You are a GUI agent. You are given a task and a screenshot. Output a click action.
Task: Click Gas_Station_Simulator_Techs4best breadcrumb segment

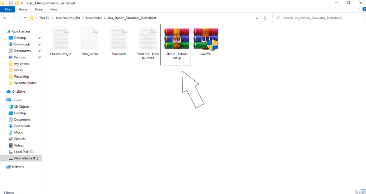132,18
